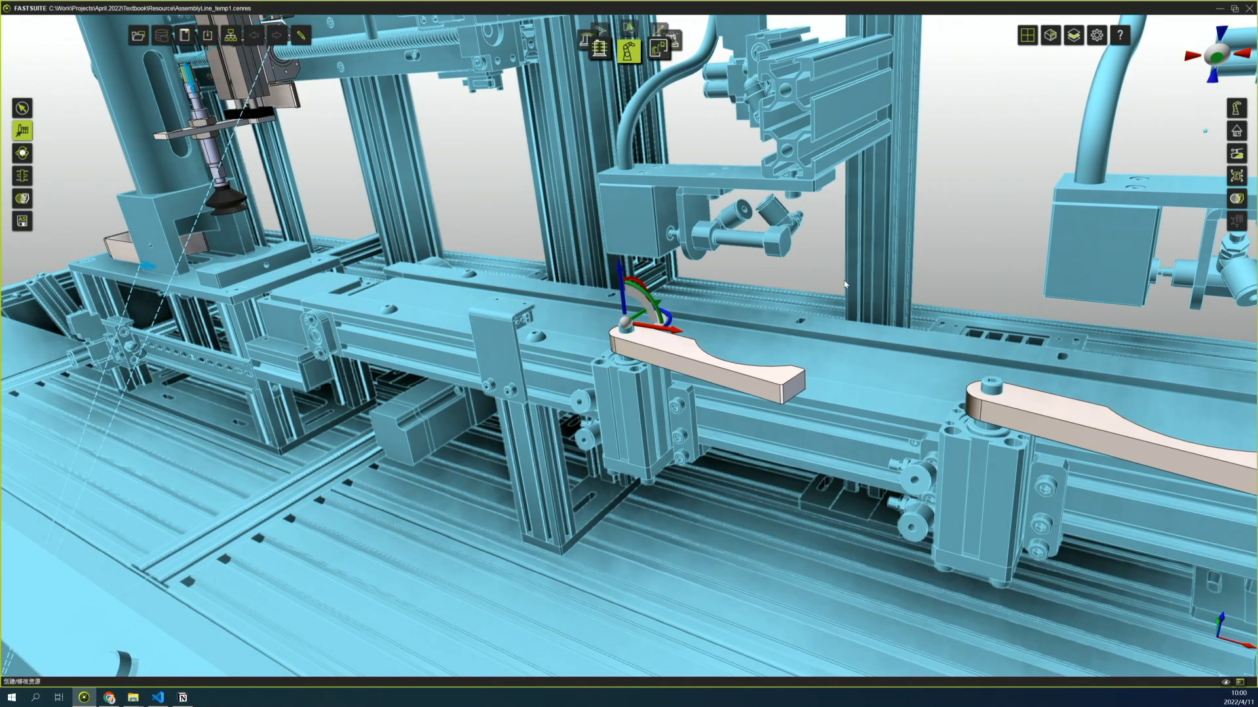
Task: Open the 3D cube view options
Action: tap(1050, 35)
